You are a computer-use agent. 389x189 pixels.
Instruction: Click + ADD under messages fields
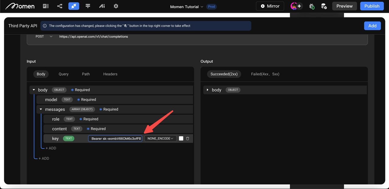coord(51,148)
